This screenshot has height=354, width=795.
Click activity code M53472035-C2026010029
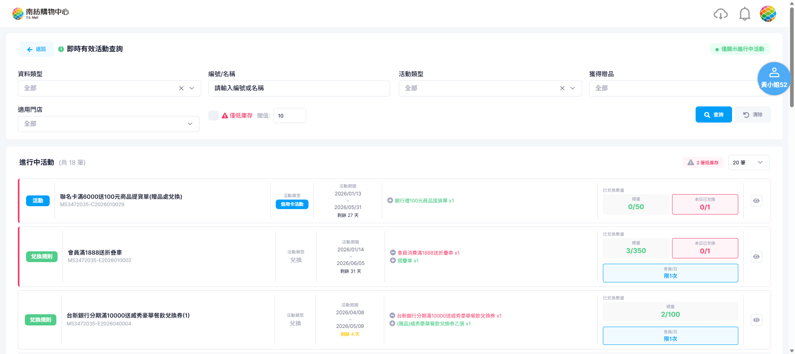point(92,205)
